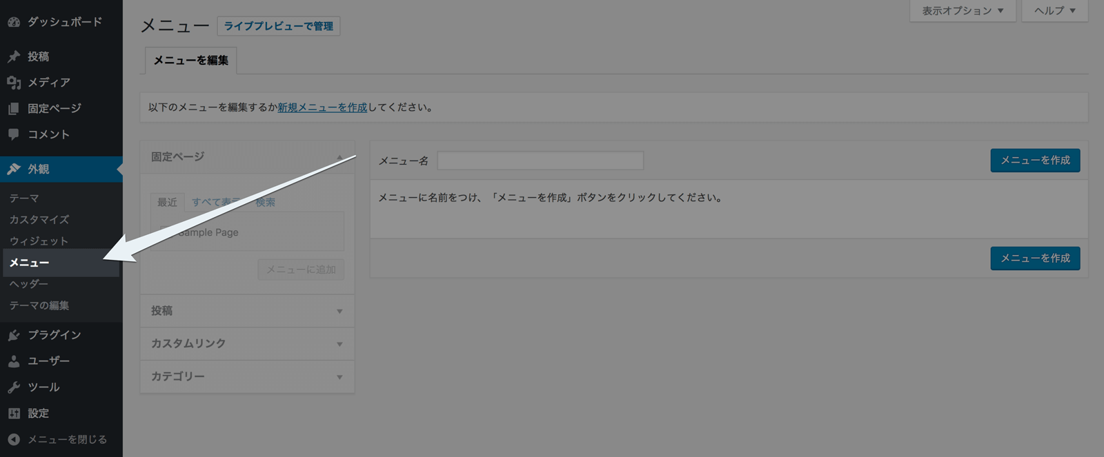1104x457 pixels.
Task: Collapse the 固定ページ panel header
Action: 247,157
